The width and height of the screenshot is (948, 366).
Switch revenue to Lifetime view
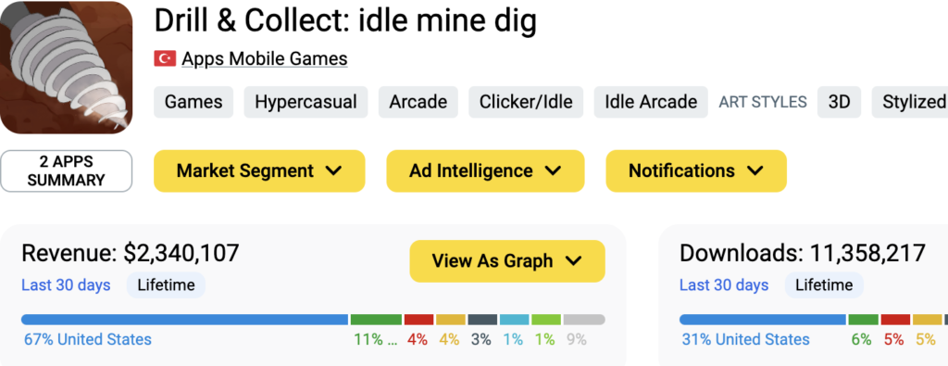(167, 285)
